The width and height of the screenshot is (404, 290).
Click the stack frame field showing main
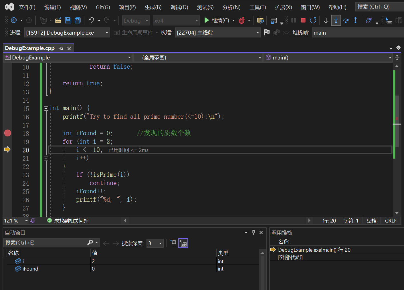358,33
